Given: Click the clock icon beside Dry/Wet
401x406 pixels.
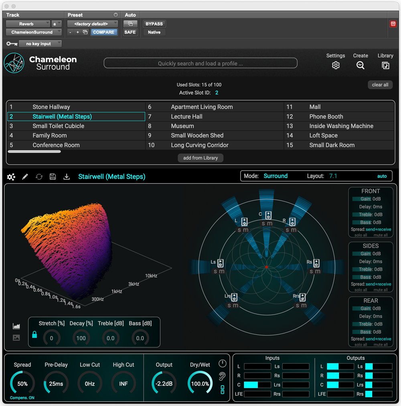Looking at the screenshot, I should pyautogui.click(x=222, y=364).
